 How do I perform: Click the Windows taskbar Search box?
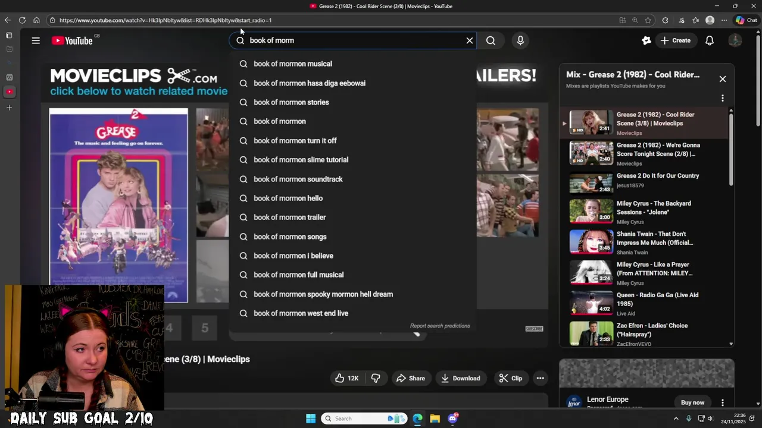(364, 418)
